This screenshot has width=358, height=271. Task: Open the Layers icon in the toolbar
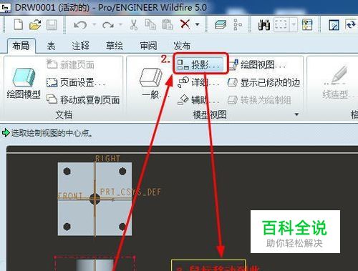(221, 25)
